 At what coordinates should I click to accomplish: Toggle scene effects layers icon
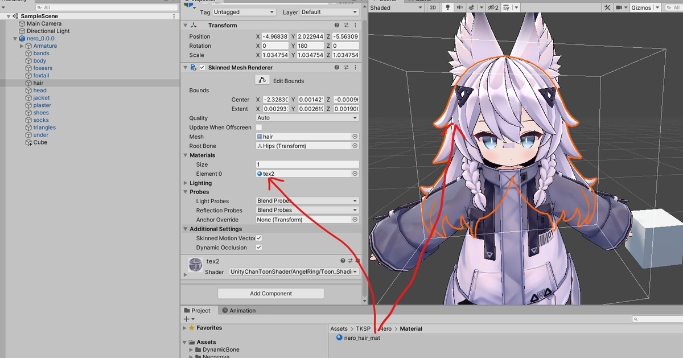[x=472, y=8]
